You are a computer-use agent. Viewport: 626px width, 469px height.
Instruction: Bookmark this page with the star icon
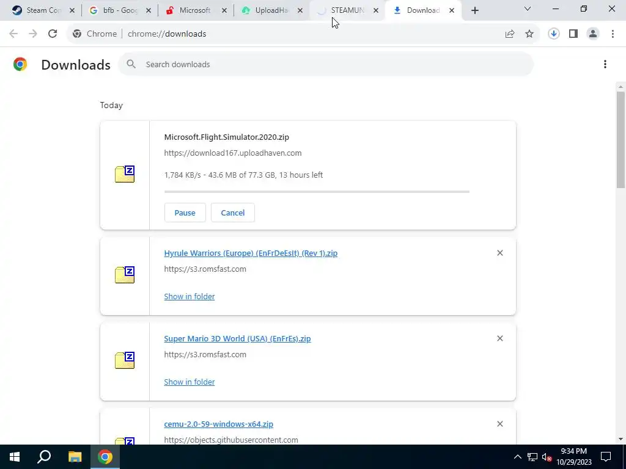(529, 34)
